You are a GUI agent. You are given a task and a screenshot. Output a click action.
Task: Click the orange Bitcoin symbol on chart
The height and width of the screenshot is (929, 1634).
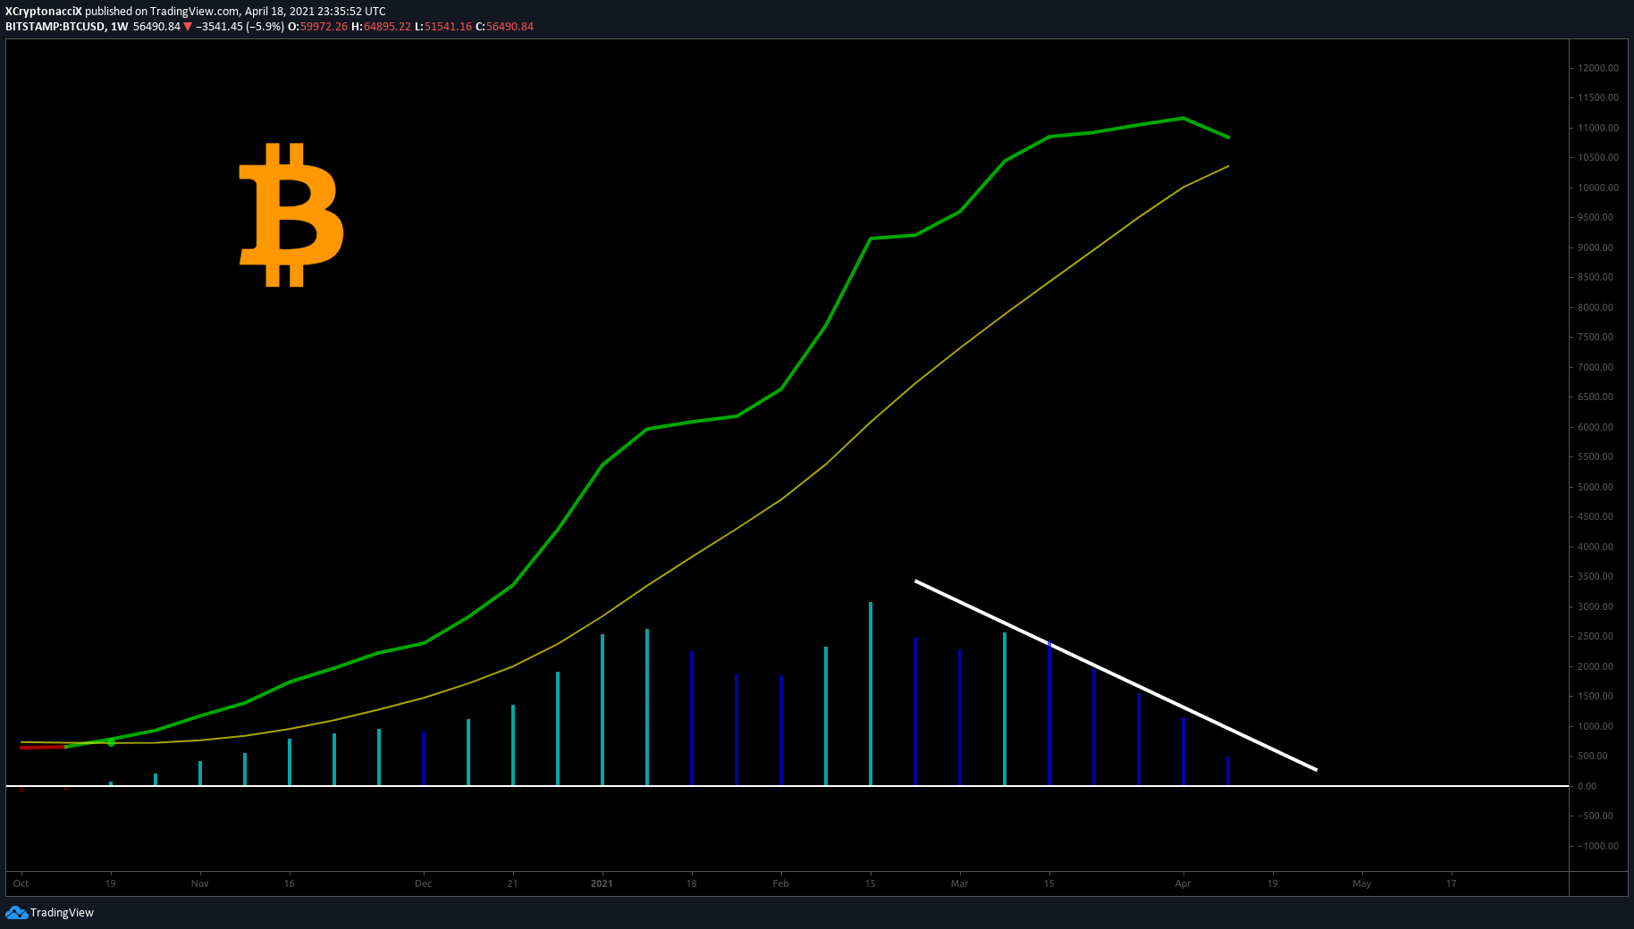tap(291, 215)
